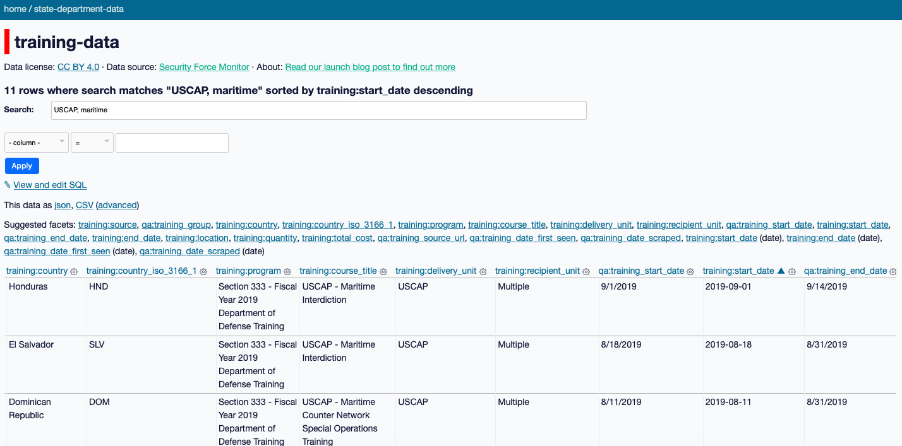This screenshot has height=446, width=902.
Task: Click the 9/1/2019 qa start date cell
Action: (650, 307)
